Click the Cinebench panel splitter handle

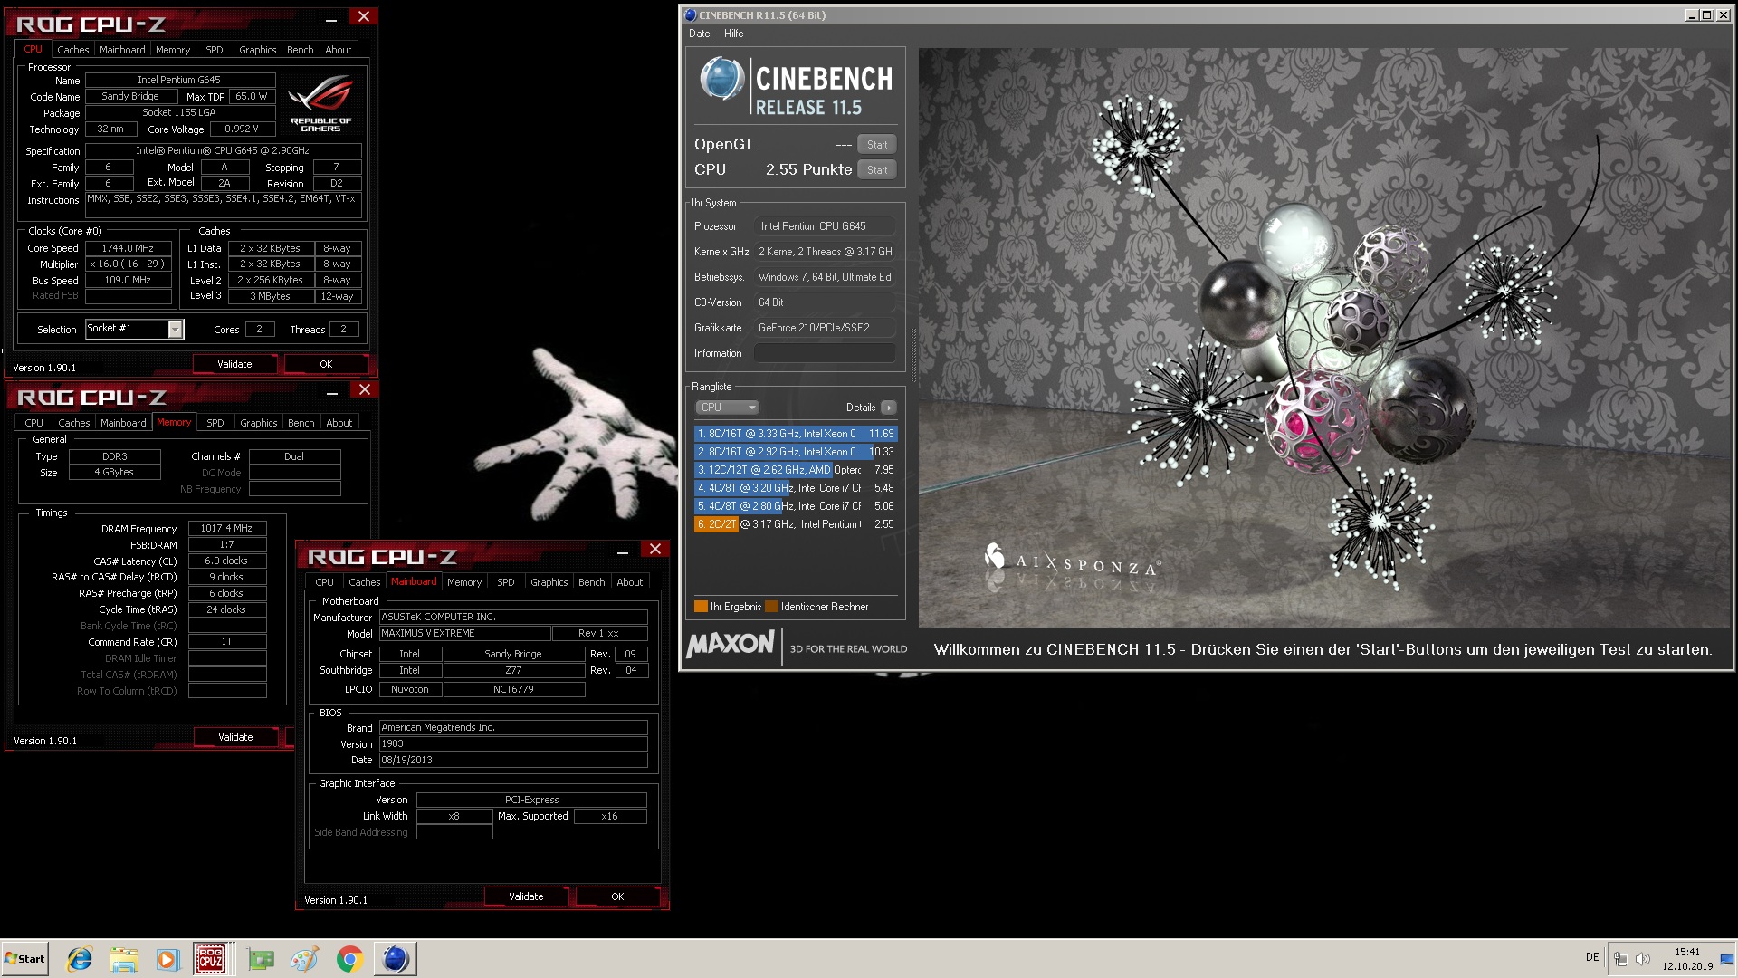click(913, 356)
